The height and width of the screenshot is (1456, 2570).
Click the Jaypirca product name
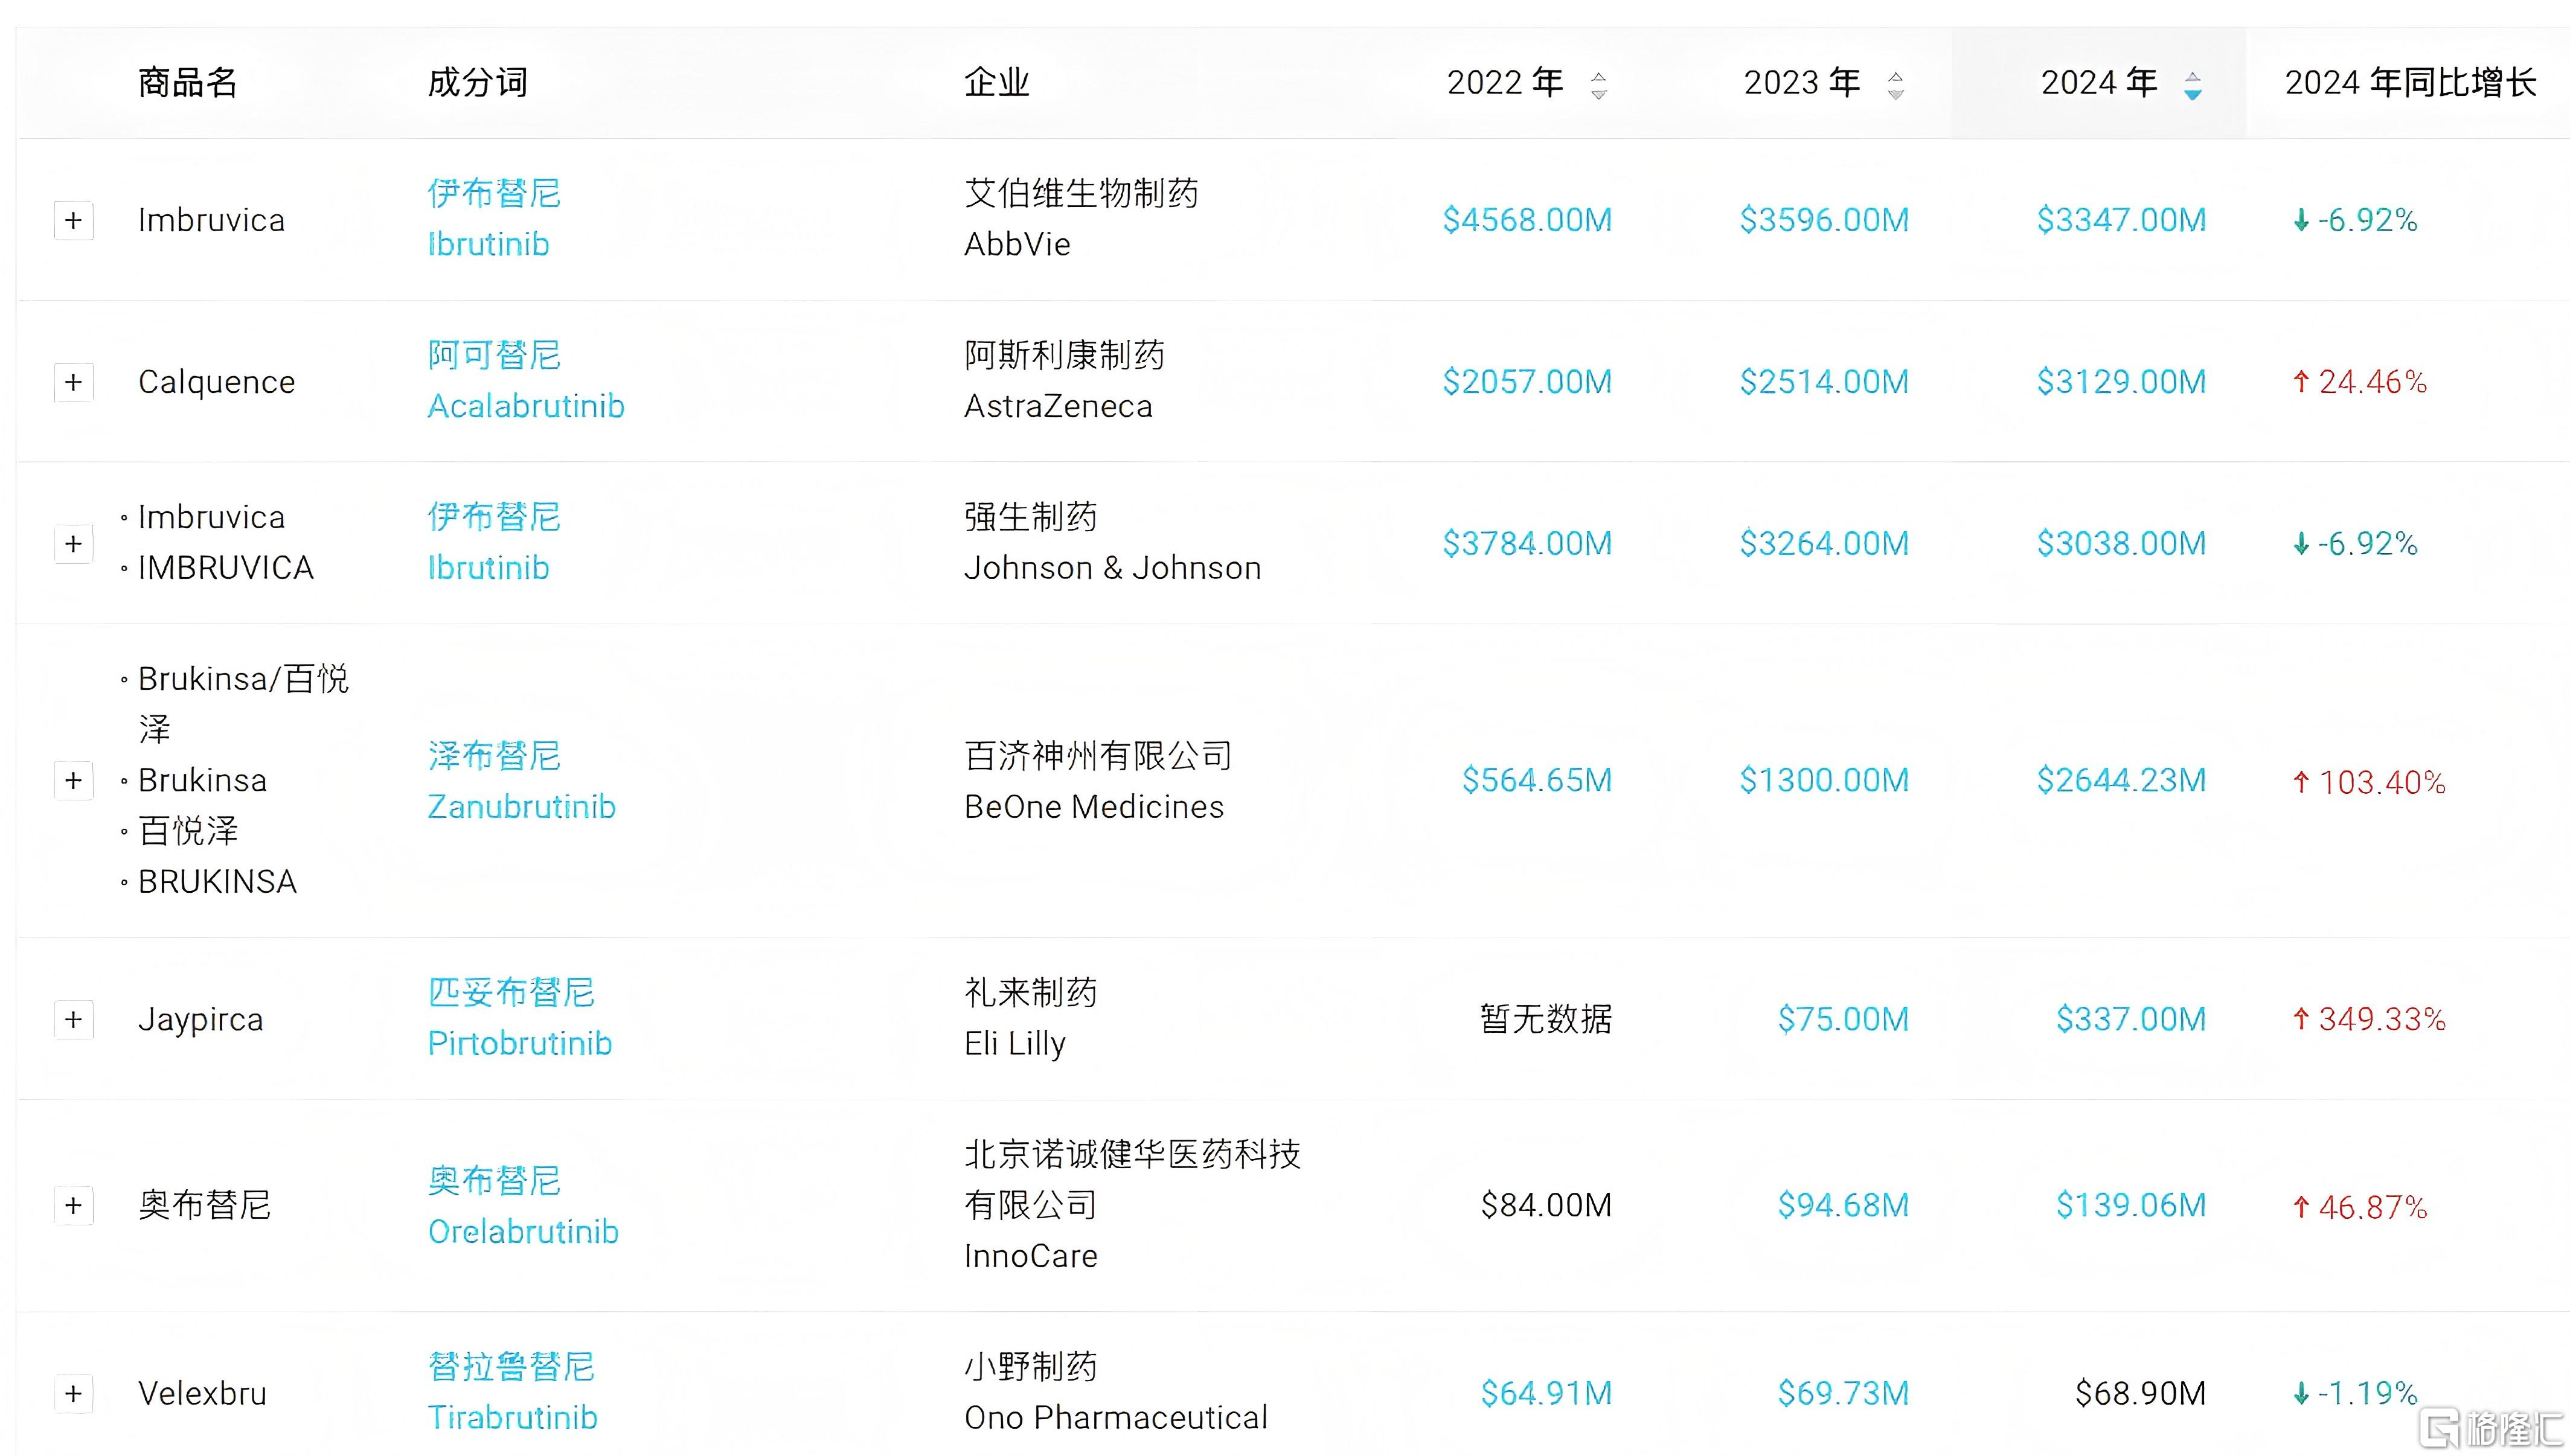coord(201,1019)
